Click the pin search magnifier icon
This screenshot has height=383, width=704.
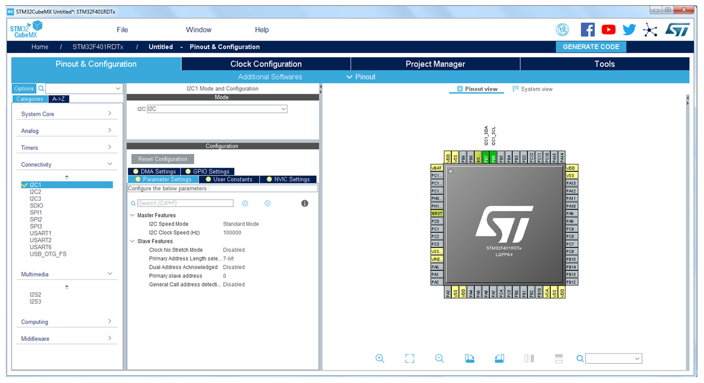point(580,359)
